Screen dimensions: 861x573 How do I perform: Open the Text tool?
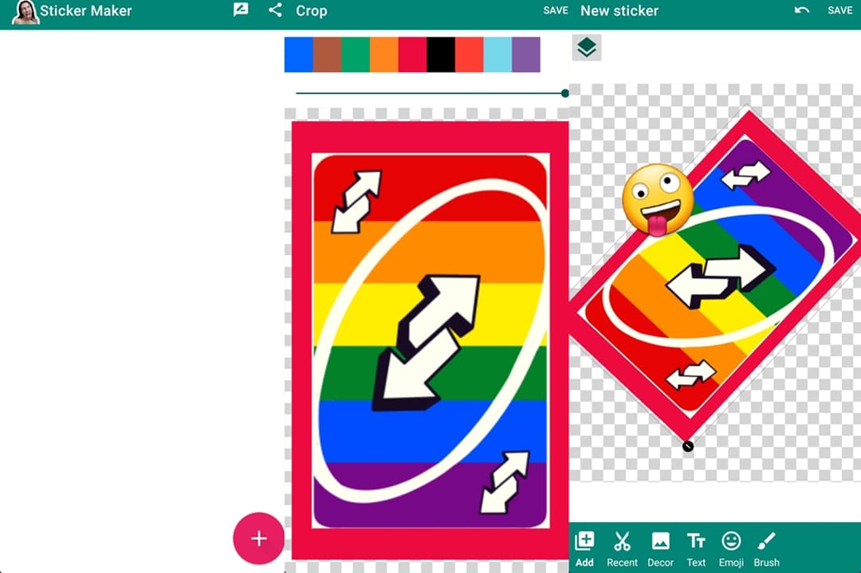pyautogui.click(x=696, y=549)
